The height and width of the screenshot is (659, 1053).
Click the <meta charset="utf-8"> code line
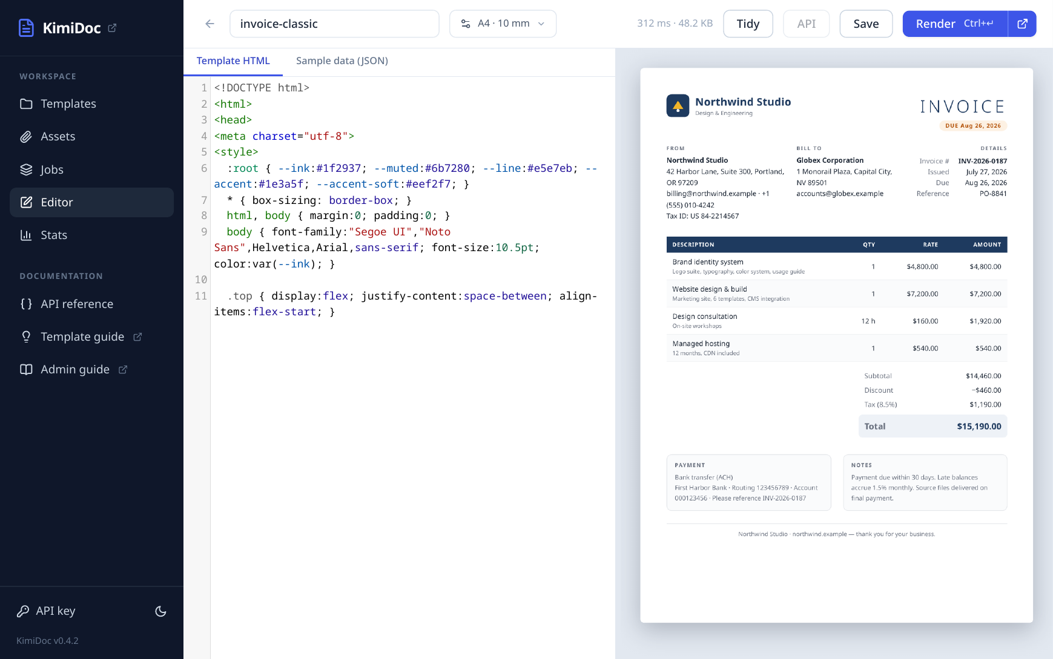tap(284, 136)
